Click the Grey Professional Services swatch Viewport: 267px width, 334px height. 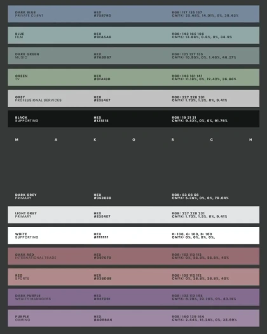pos(133,99)
